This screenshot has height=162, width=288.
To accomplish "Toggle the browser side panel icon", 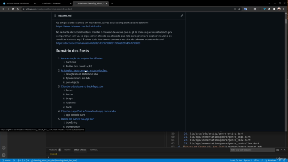I will (274, 9).
